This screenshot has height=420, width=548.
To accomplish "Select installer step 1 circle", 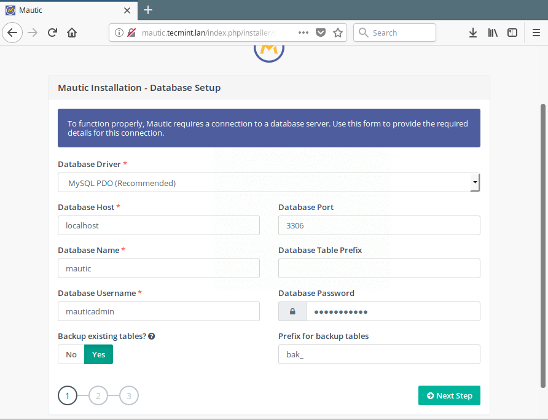I will (68, 395).
